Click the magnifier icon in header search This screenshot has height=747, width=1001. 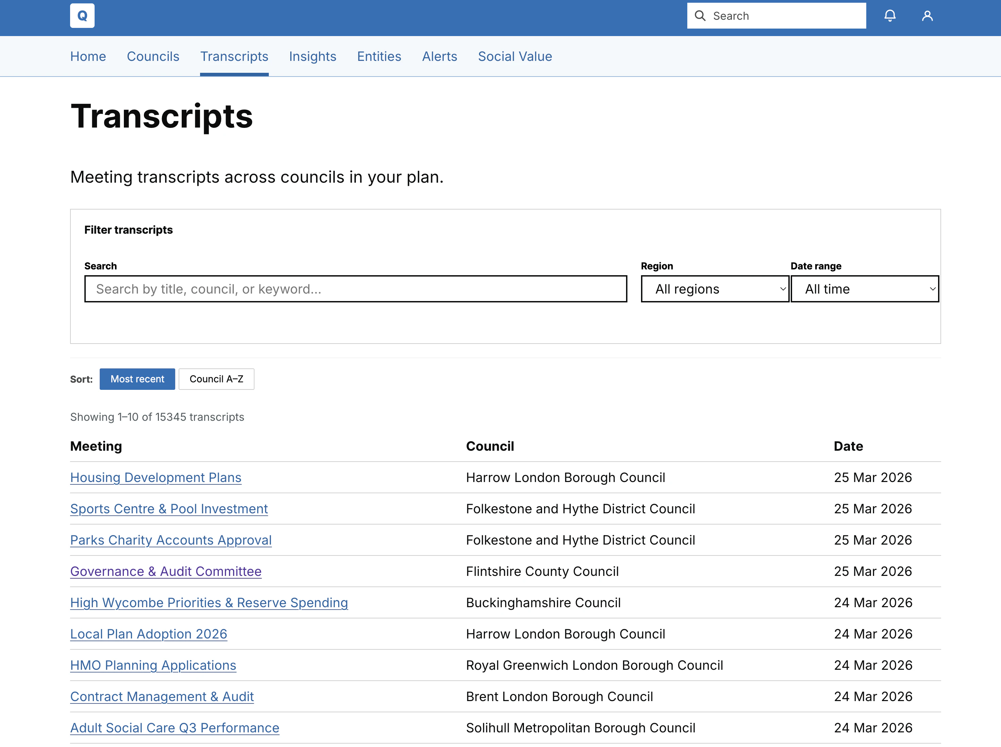point(700,16)
